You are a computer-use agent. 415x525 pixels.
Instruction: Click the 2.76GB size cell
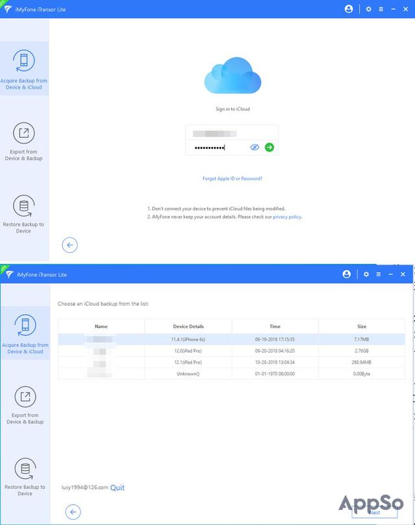point(362,351)
